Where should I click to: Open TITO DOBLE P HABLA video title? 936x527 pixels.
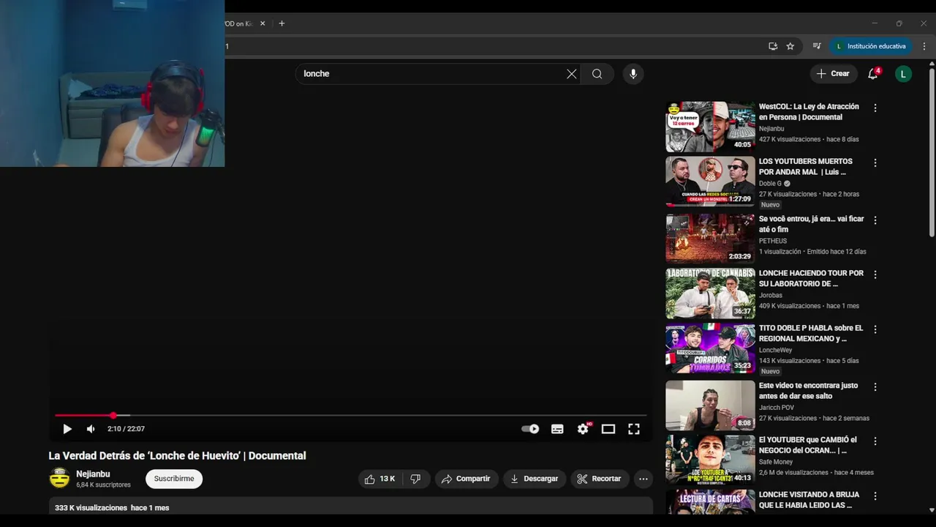click(811, 333)
